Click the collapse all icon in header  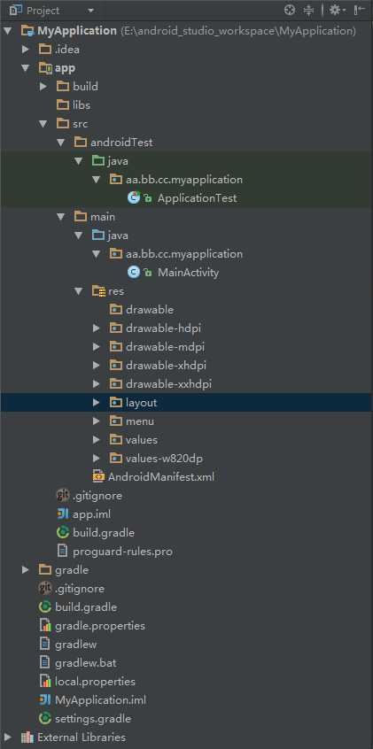(x=309, y=10)
